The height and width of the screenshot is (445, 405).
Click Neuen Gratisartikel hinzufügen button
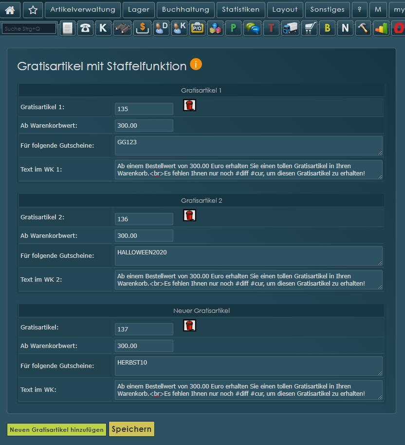pyautogui.click(x=56, y=429)
